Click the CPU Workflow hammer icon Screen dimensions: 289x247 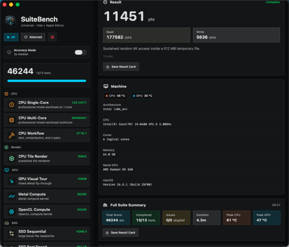point(11,135)
